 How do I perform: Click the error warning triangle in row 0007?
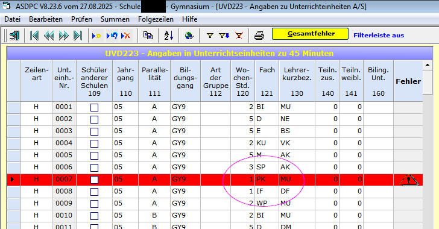(409, 180)
